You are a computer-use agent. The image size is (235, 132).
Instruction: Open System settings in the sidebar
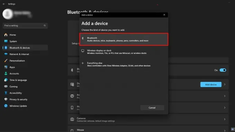click(25, 41)
